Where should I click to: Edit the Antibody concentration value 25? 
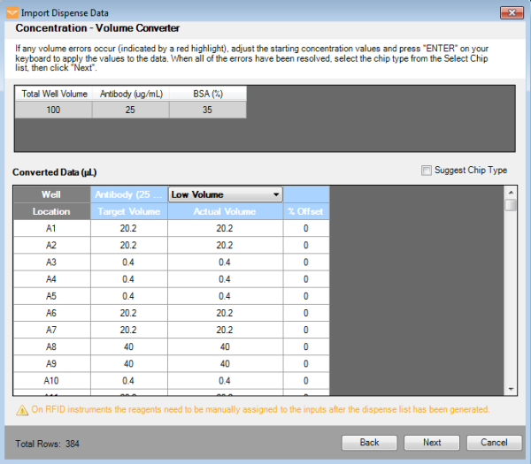tap(130, 110)
